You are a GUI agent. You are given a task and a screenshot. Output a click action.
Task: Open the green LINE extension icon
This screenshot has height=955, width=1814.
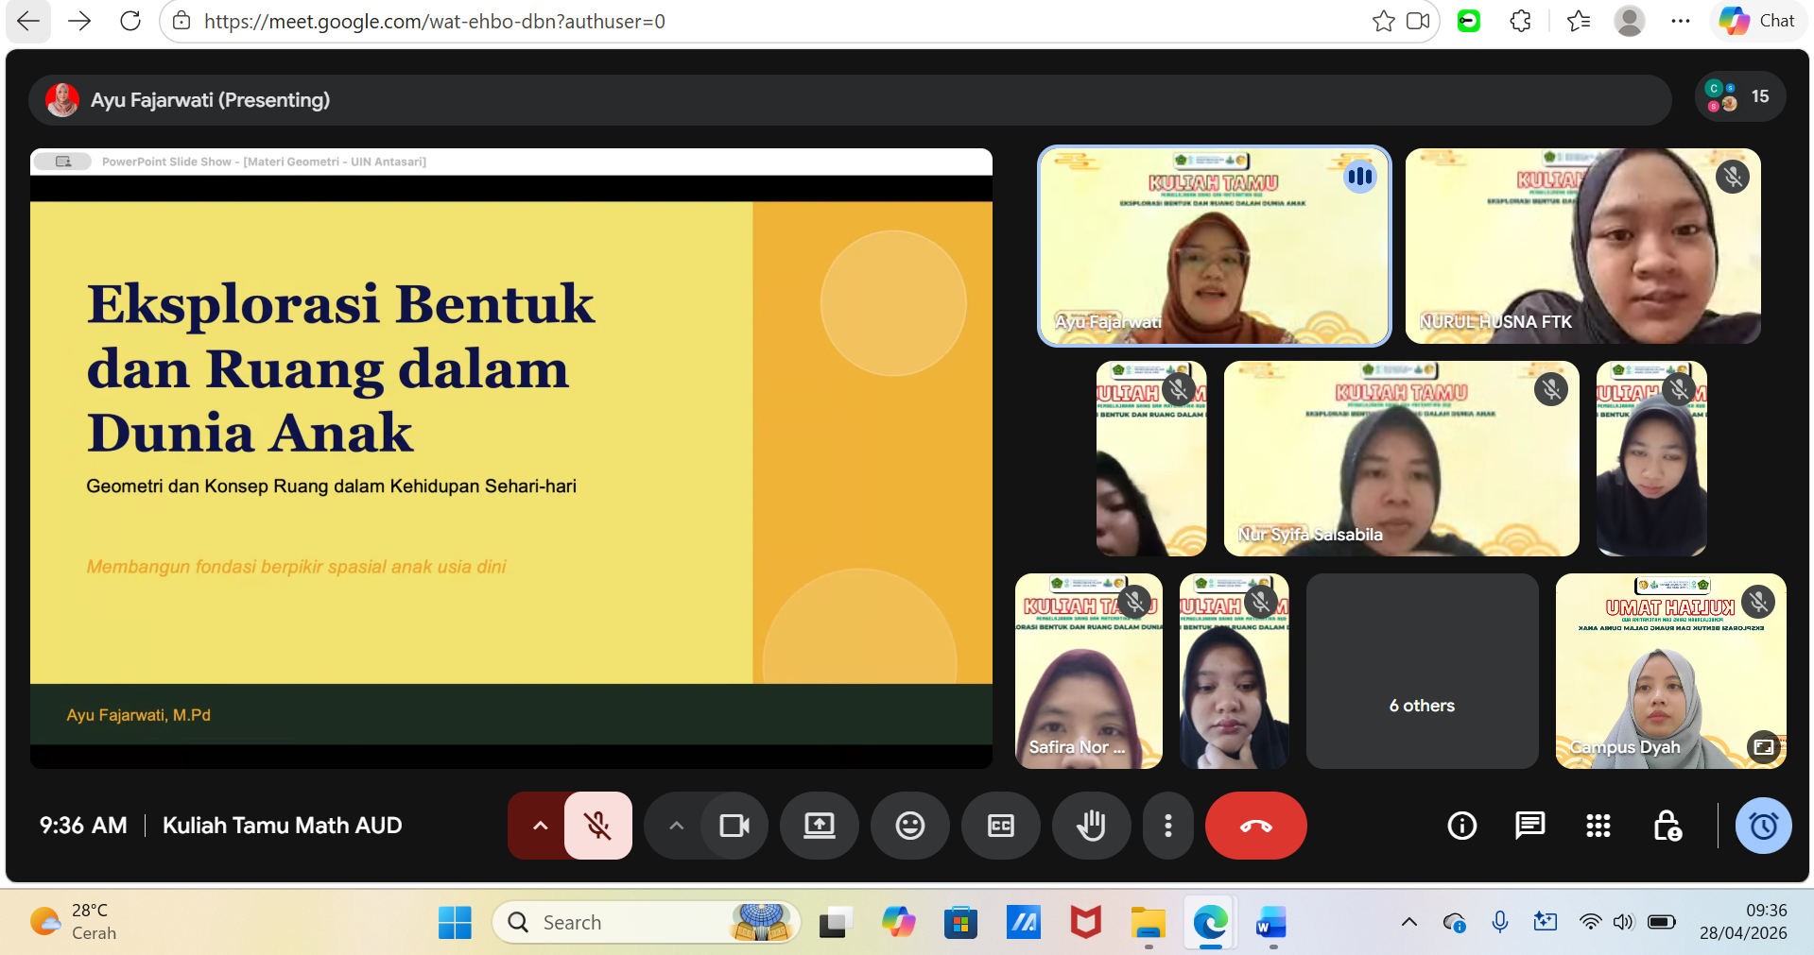click(1469, 21)
